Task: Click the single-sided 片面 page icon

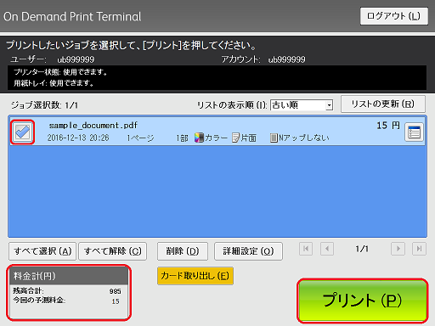Action: pyautogui.click(x=235, y=138)
